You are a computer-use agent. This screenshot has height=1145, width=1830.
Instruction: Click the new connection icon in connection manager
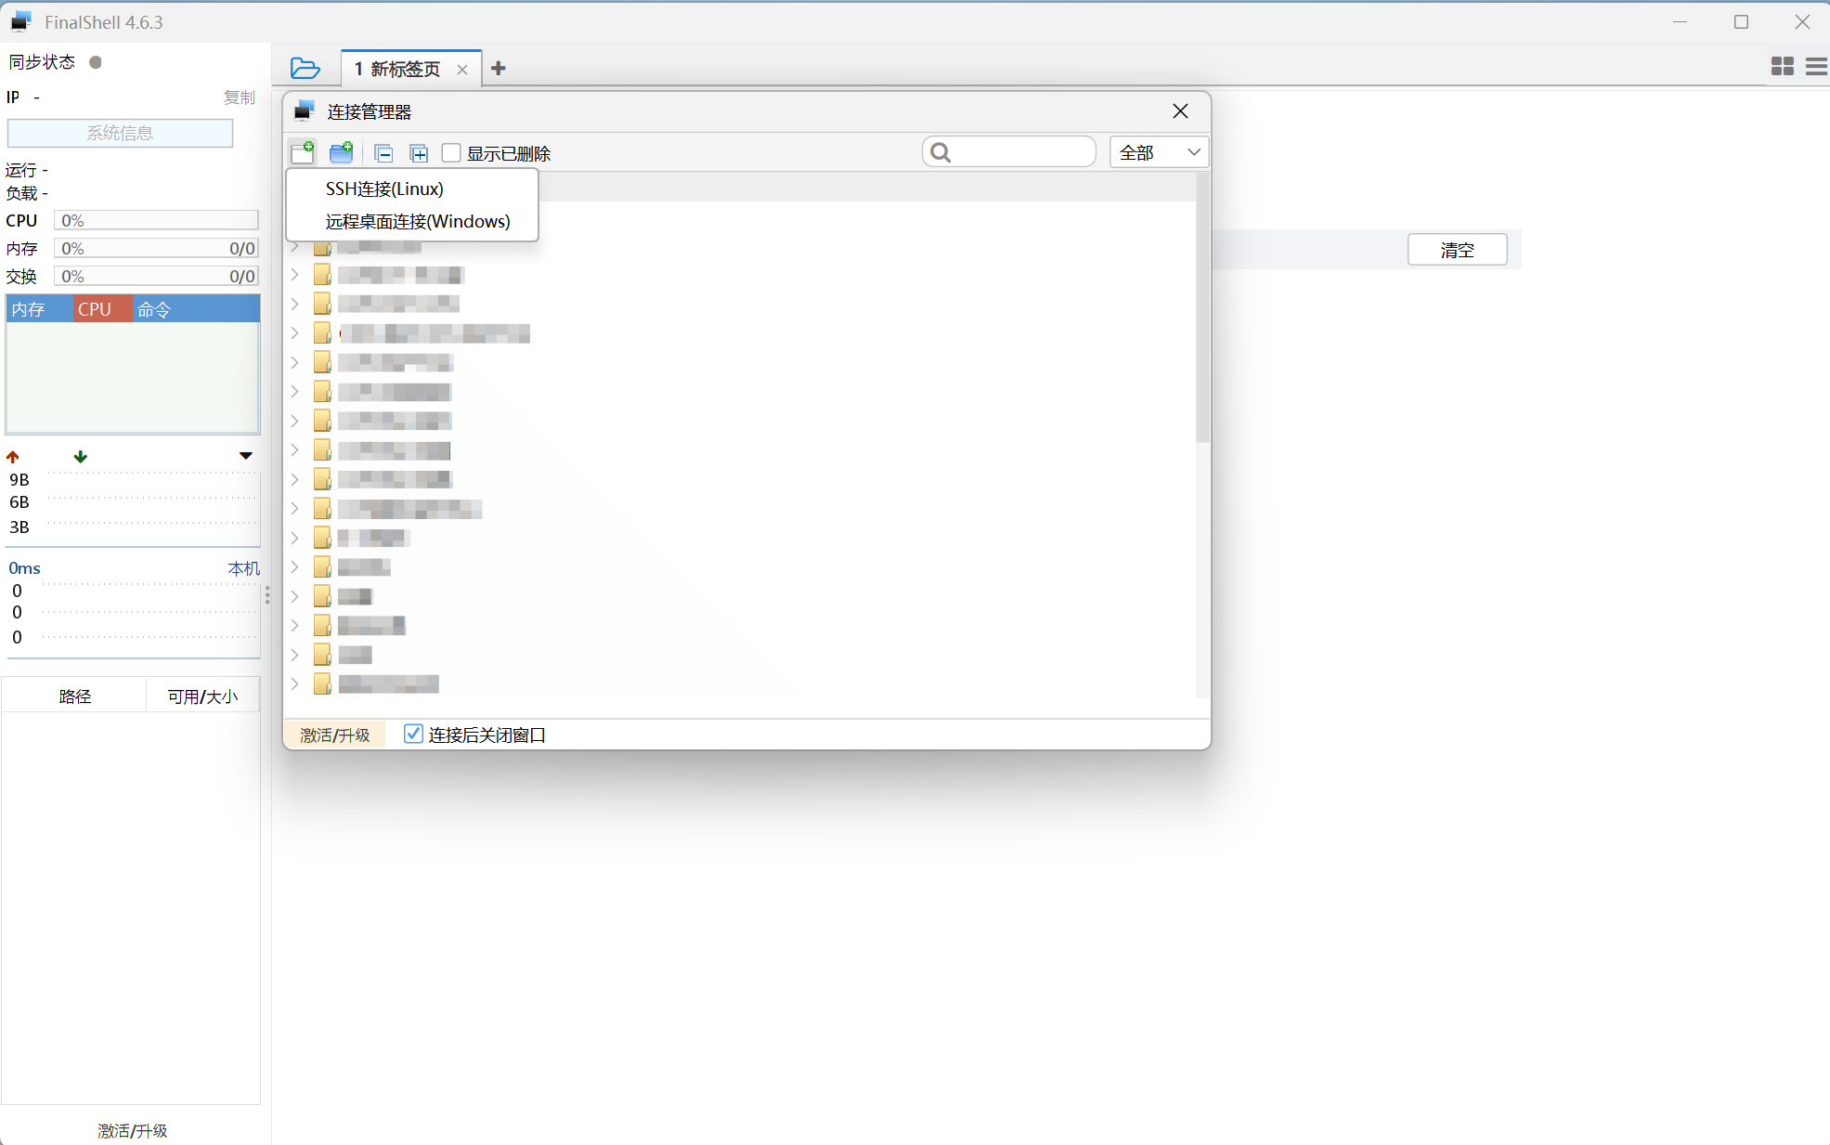tap(303, 152)
